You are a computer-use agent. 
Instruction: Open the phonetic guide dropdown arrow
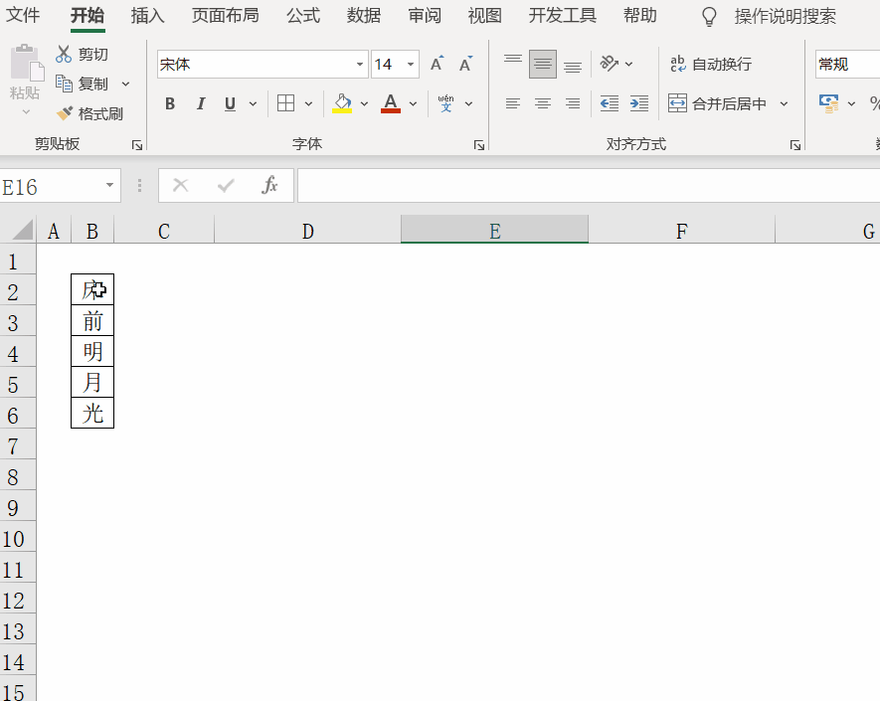(468, 103)
